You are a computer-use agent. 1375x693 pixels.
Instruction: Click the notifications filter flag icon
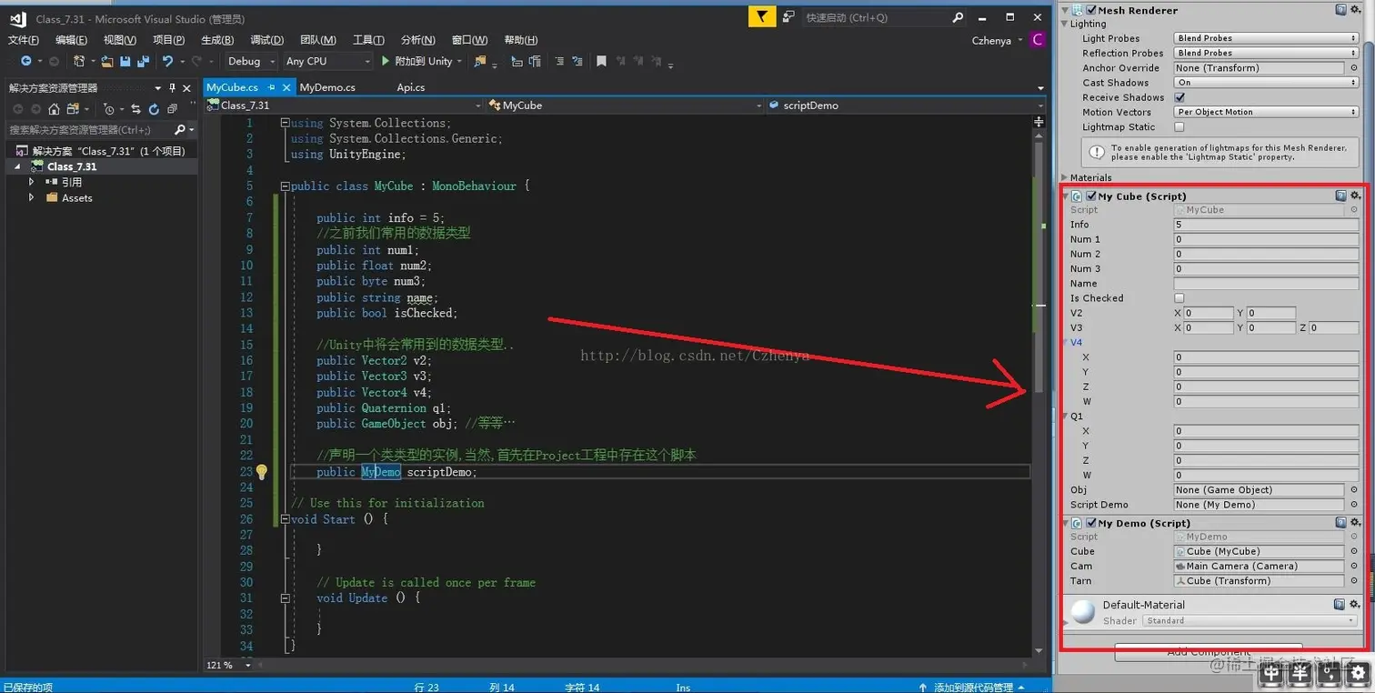point(762,16)
